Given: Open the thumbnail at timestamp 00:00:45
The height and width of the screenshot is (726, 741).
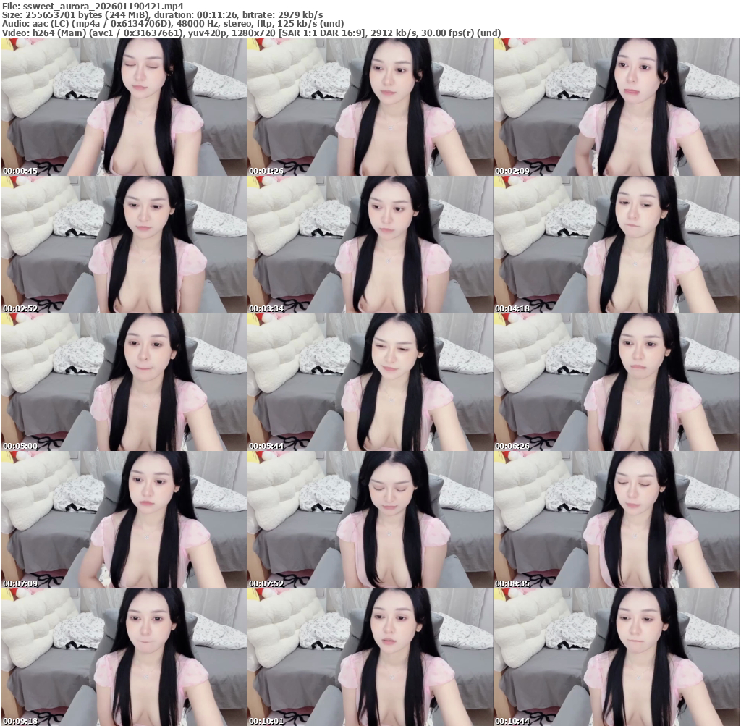Looking at the screenshot, I should 124,107.
